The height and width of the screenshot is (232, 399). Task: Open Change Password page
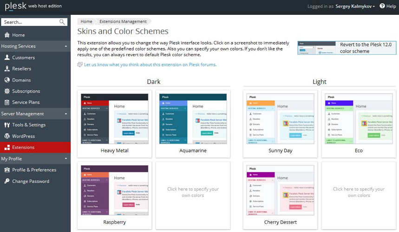[x=35, y=181]
